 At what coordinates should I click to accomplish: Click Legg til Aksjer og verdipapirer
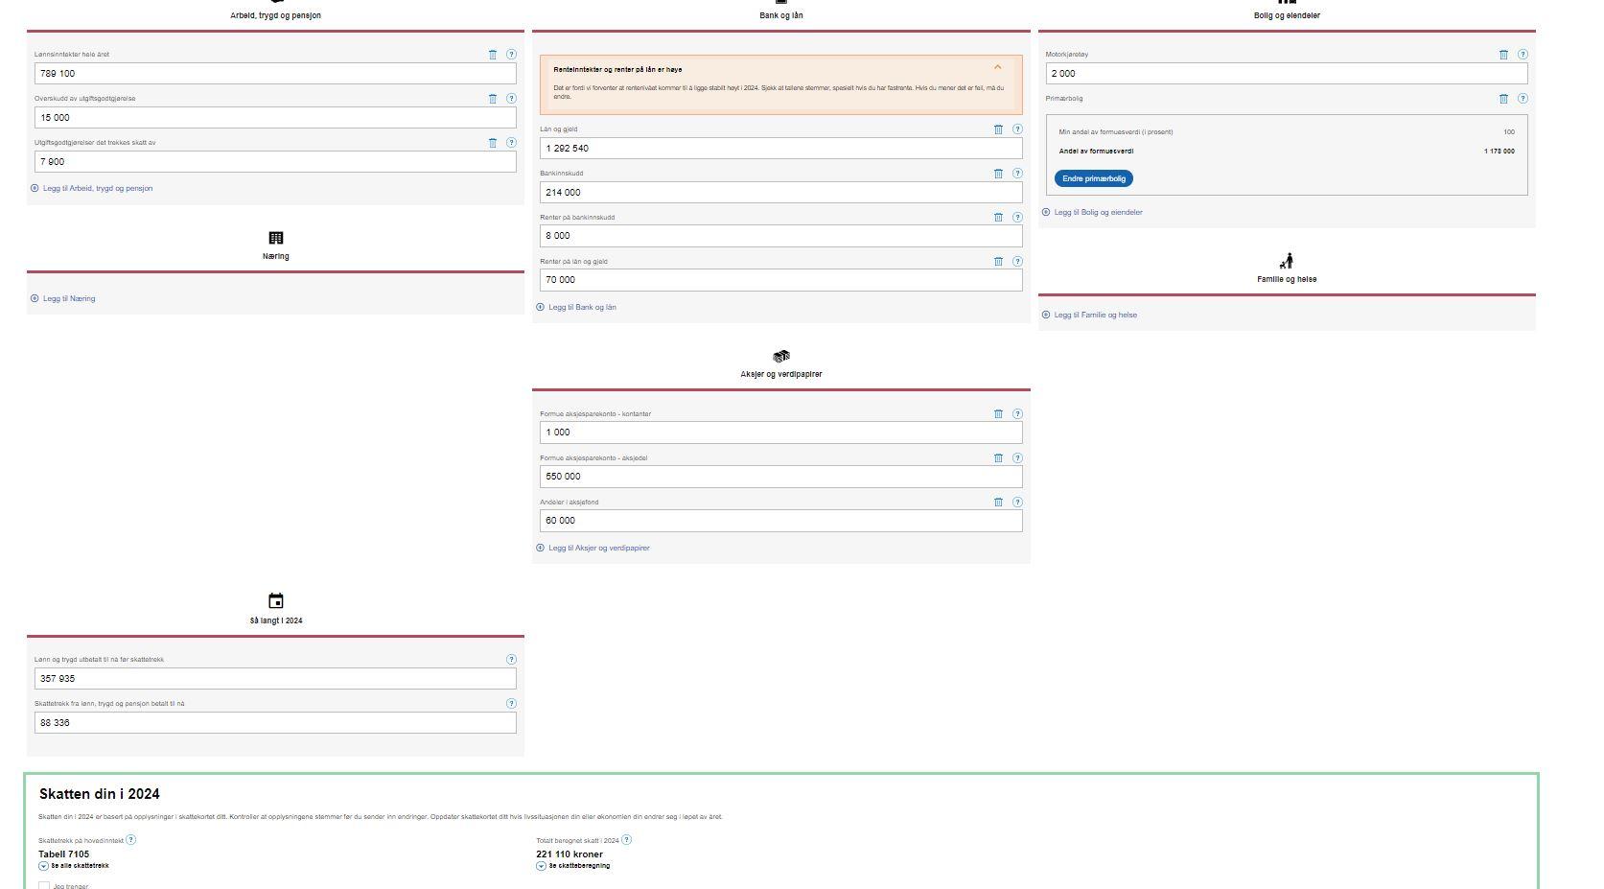593,549
